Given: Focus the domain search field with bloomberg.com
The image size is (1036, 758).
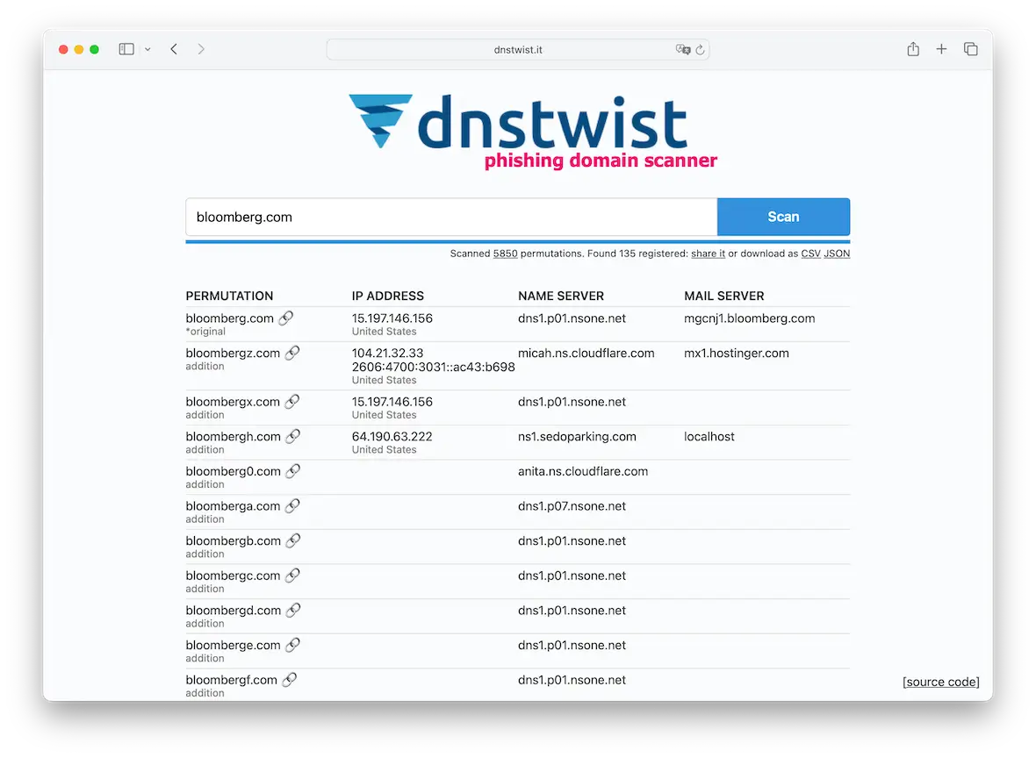Looking at the screenshot, I should (451, 218).
